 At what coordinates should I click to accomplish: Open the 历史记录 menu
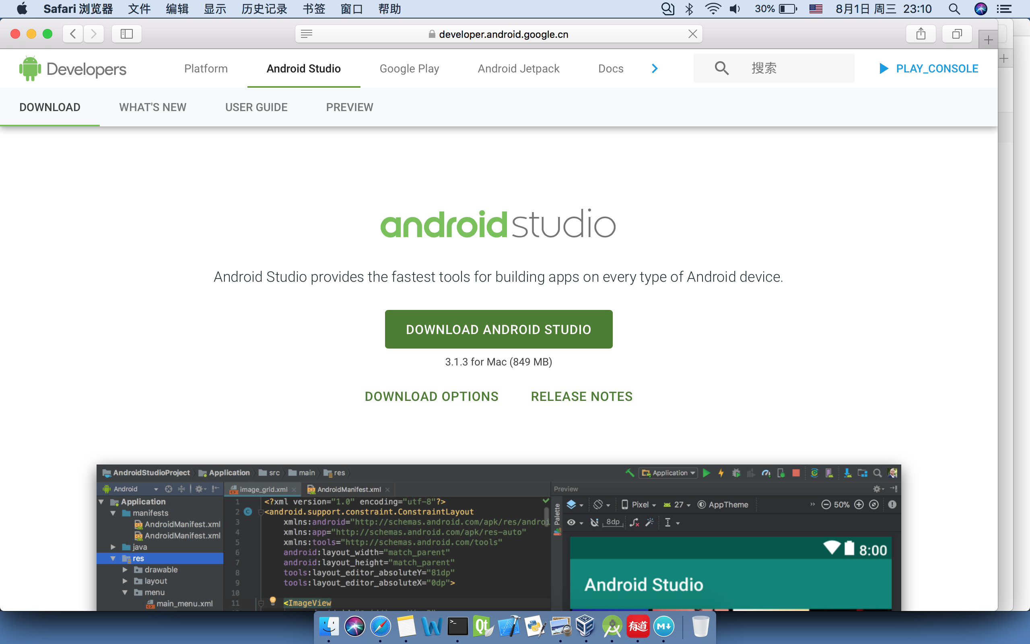(264, 9)
